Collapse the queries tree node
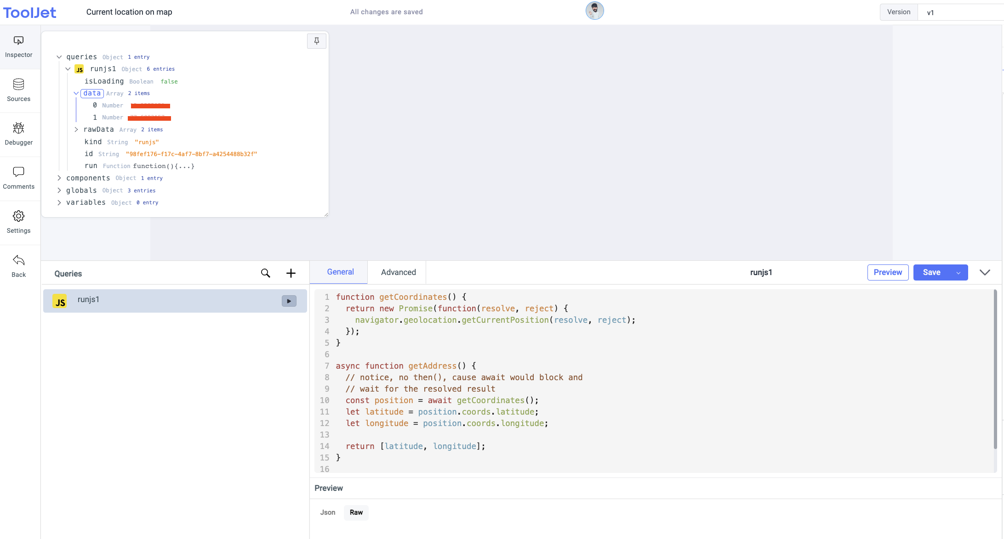 click(59, 57)
